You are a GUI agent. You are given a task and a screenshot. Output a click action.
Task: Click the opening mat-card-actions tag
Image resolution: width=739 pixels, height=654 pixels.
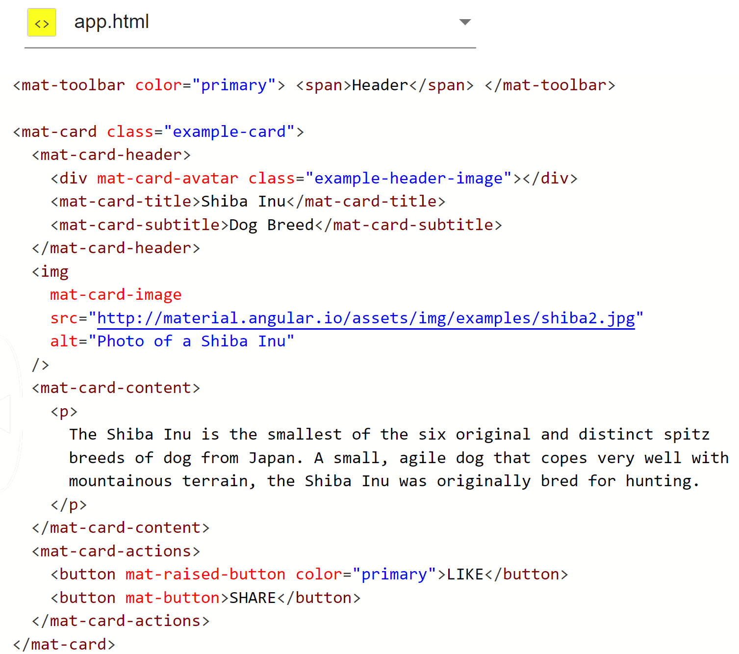pos(116,551)
